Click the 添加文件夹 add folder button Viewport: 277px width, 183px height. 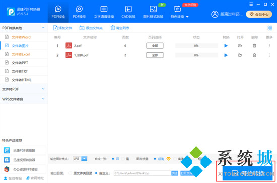[x=91, y=28]
